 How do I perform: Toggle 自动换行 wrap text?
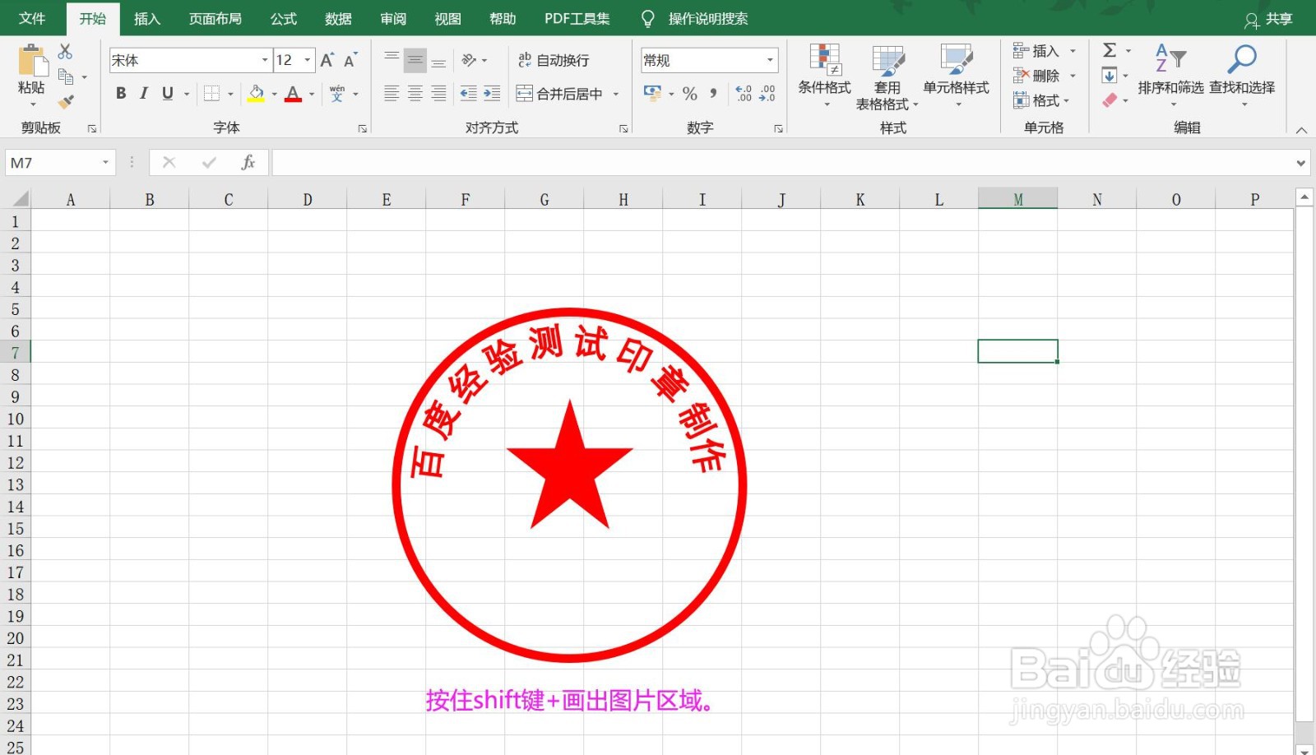tap(554, 59)
